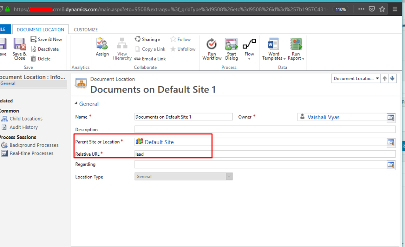This screenshot has width=405, height=247.
Task: Switch to the DOCUMENT LOCATION ribbon tab
Action: pyautogui.click(x=40, y=29)
